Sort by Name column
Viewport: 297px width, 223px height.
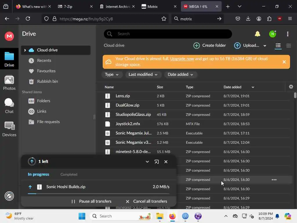click(x=109, y=87)
